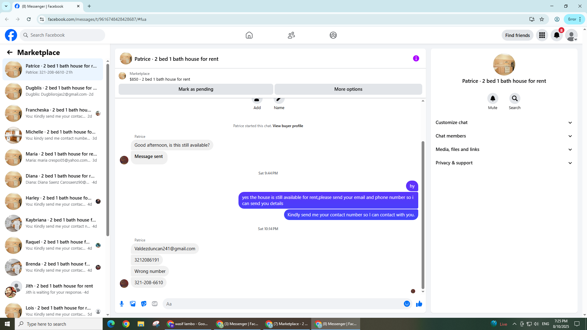The height and width of the screenshot is (330, 587).
Task: Click Mark as pending button
Action: tap(196, 89)
